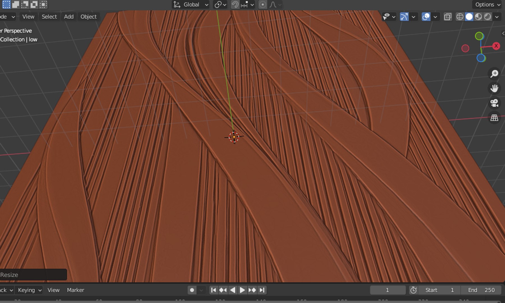The width and height of the screenshot is (505, 303).
Task: Open the Overlays settings dropdown arrow
Action: click(x=435, y=17)
